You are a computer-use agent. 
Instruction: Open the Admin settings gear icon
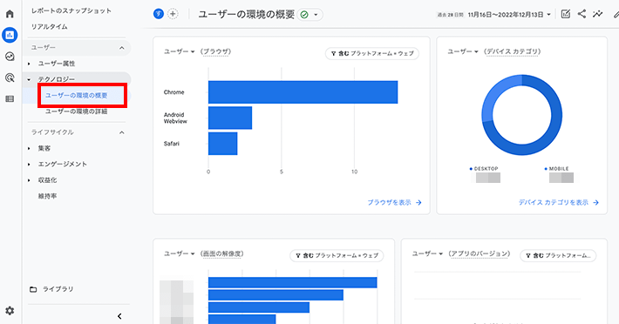pos(10,311)
